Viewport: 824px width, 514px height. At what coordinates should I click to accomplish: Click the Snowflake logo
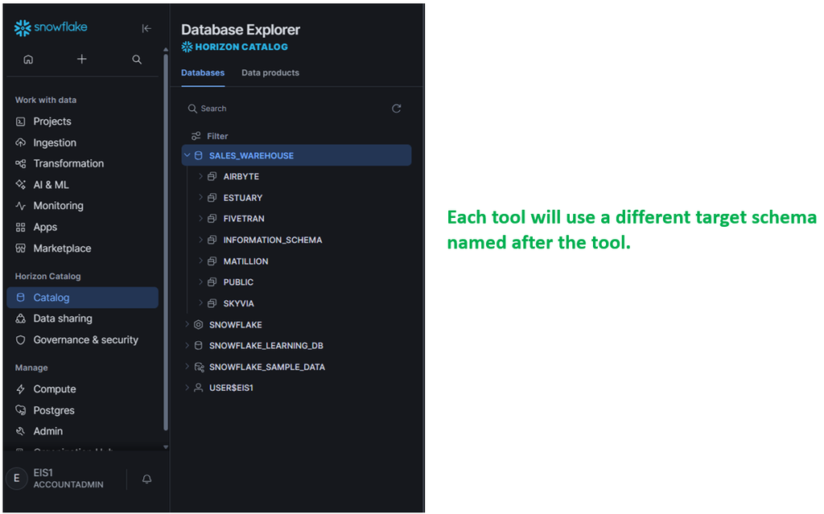(x=51, y=27)
